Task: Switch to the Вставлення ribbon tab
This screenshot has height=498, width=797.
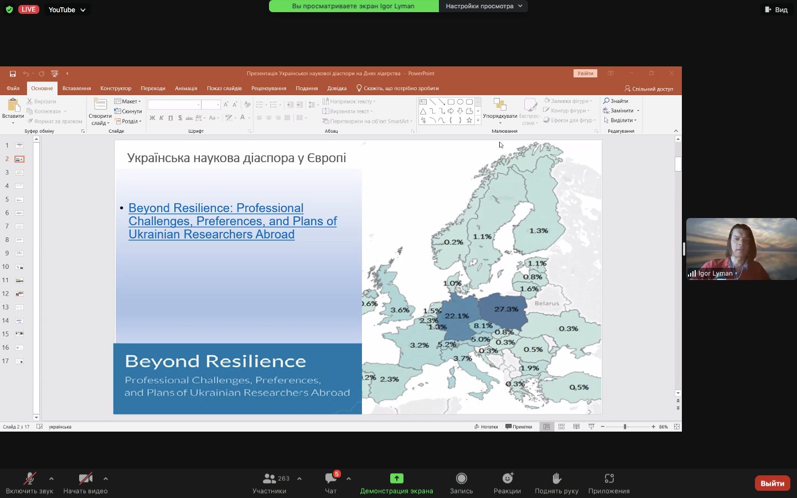Action: [76, 89]
